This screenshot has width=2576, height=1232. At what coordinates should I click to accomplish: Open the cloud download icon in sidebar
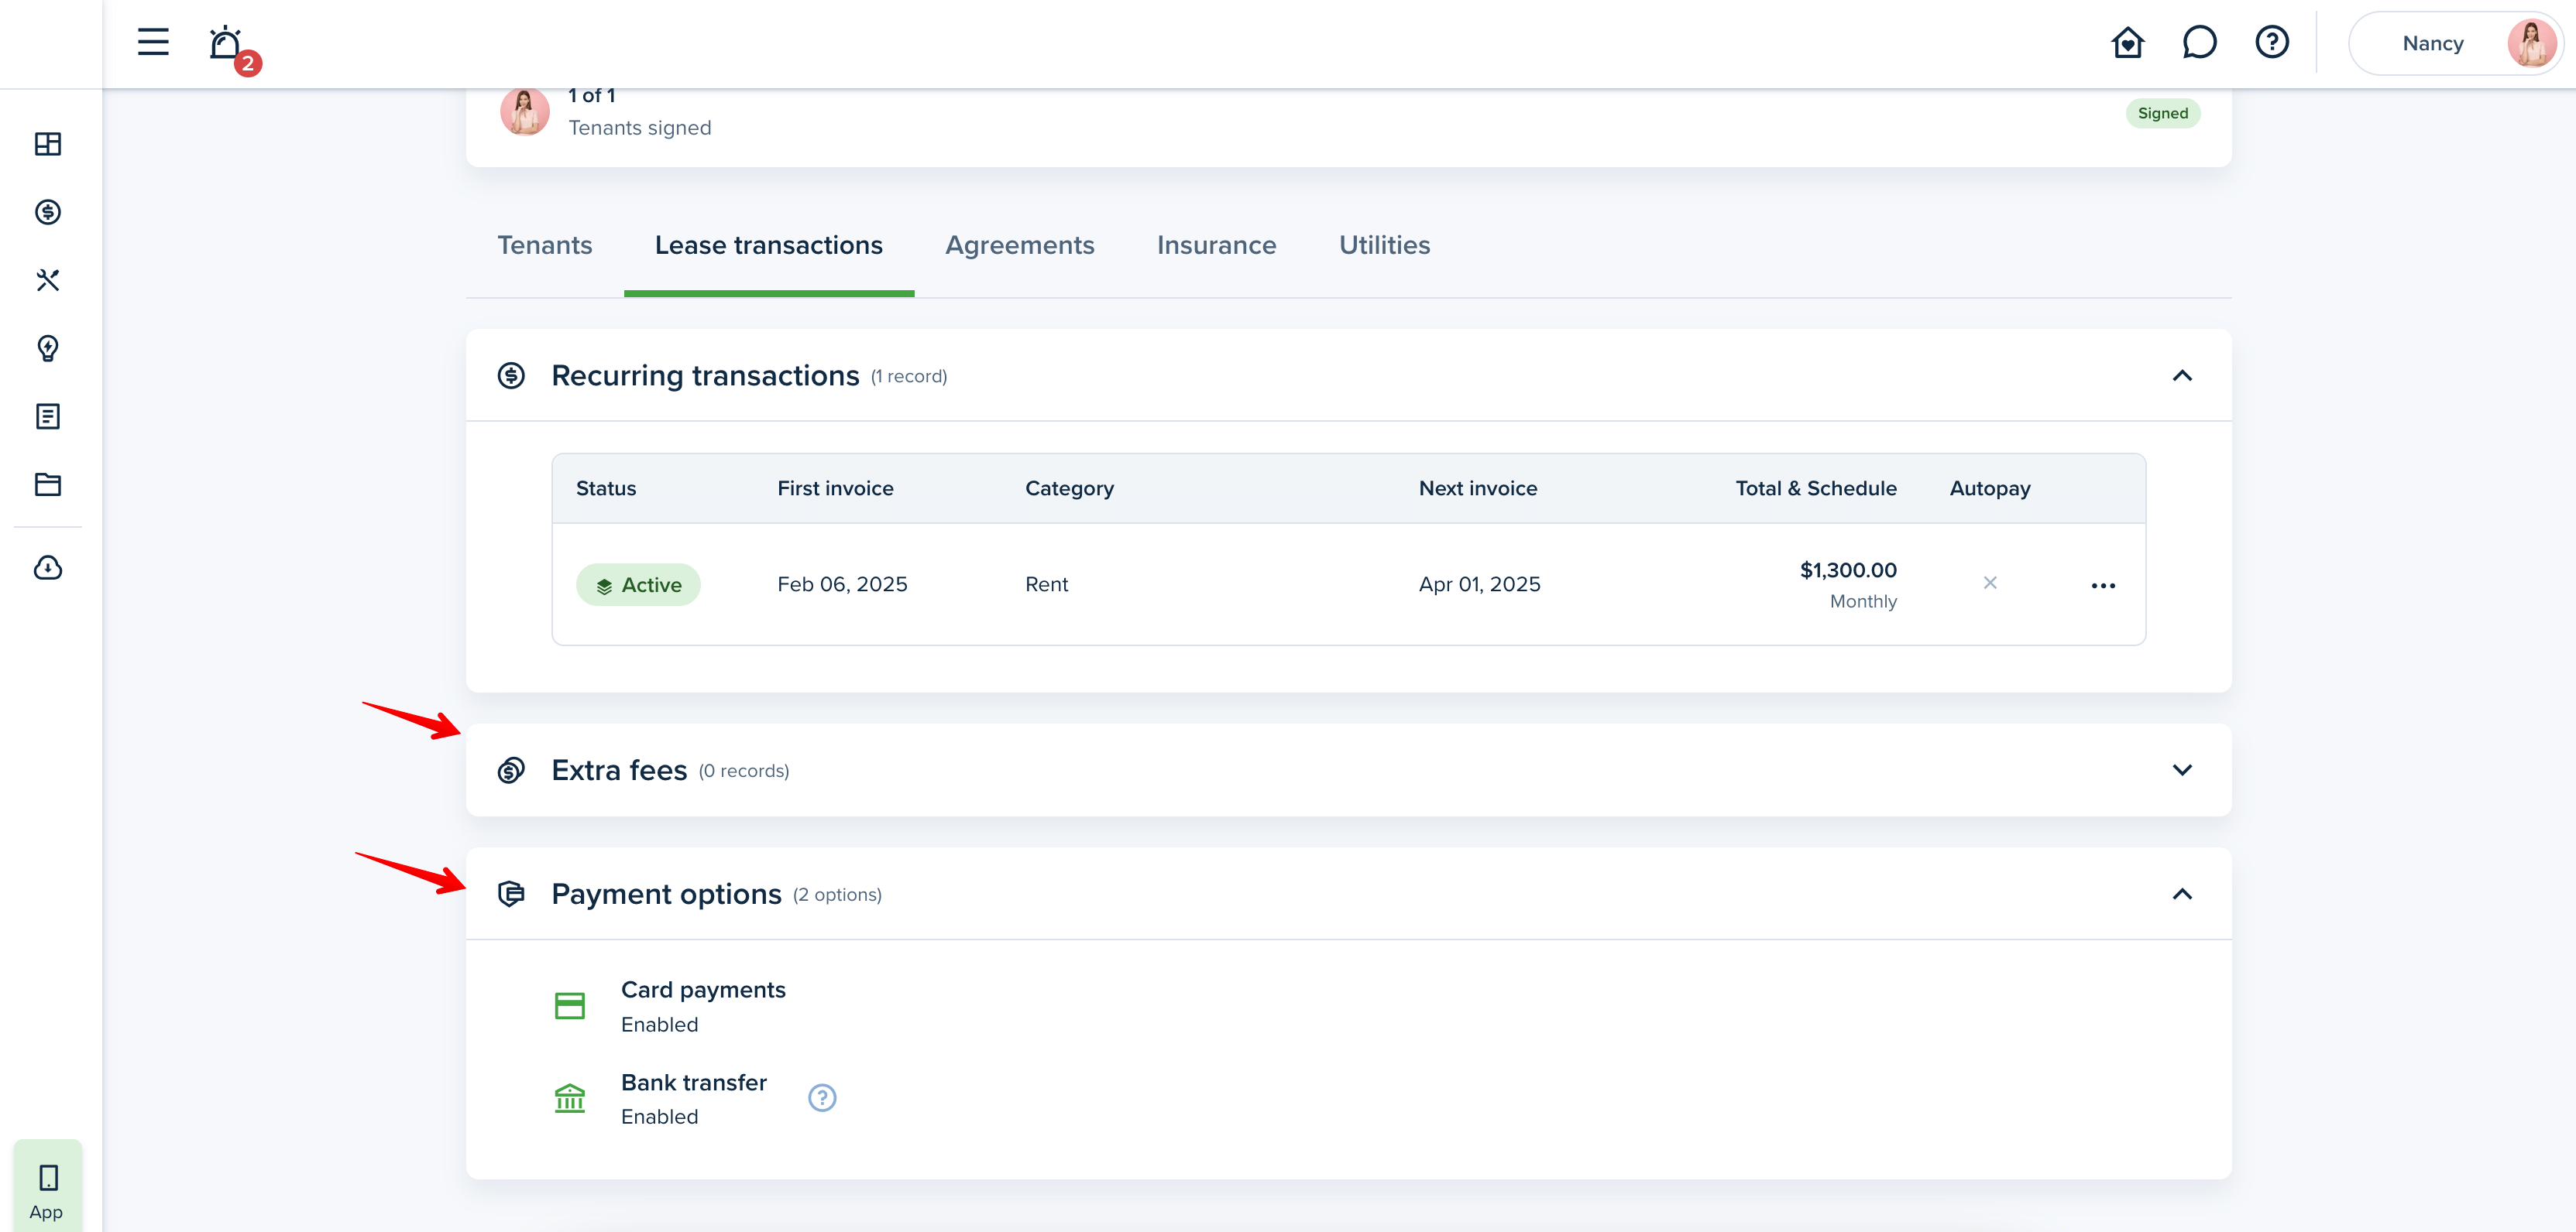pos(48,567)
